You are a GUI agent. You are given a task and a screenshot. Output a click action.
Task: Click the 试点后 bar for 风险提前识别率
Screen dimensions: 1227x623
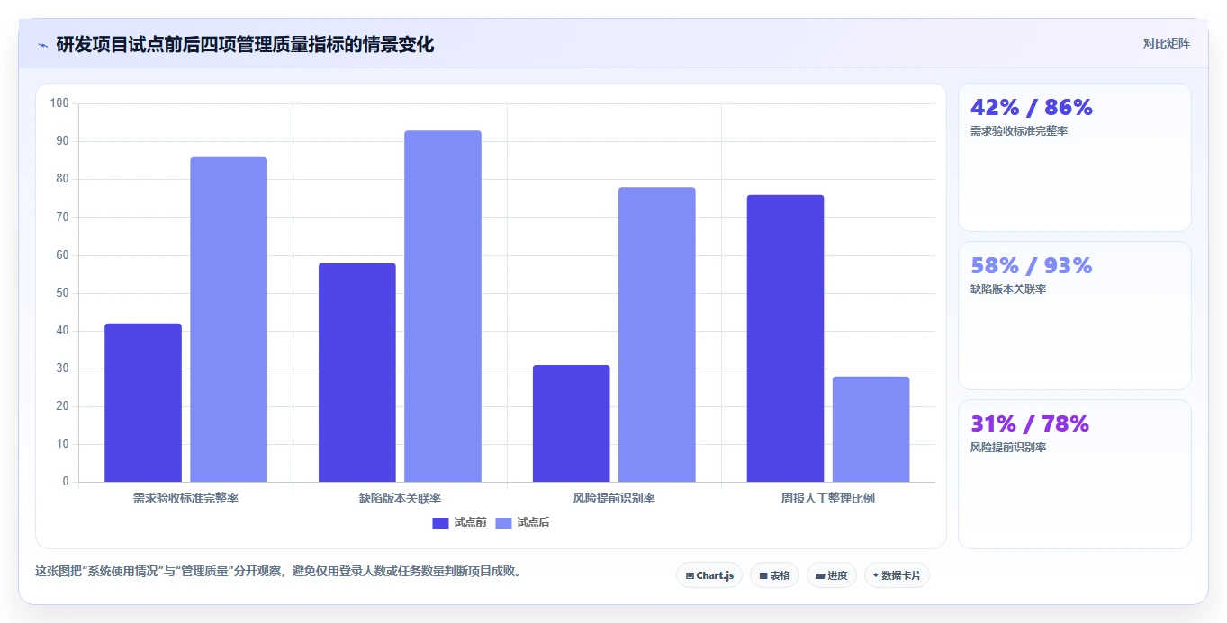click(657, 334)
